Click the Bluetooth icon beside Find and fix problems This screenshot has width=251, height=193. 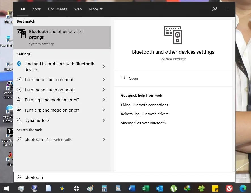click(x=19, y=64)
